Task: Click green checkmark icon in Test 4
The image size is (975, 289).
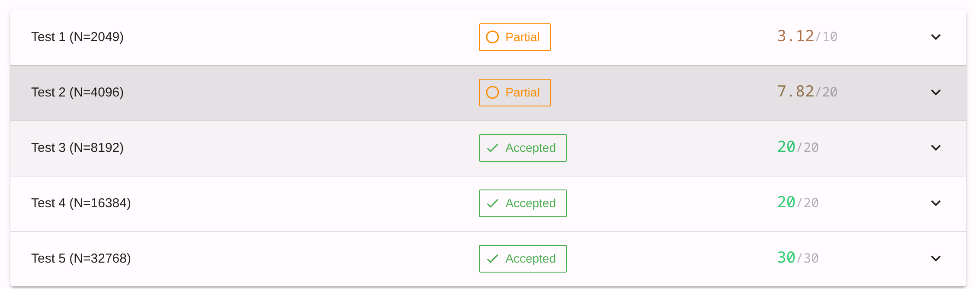Action: (492, 203)
